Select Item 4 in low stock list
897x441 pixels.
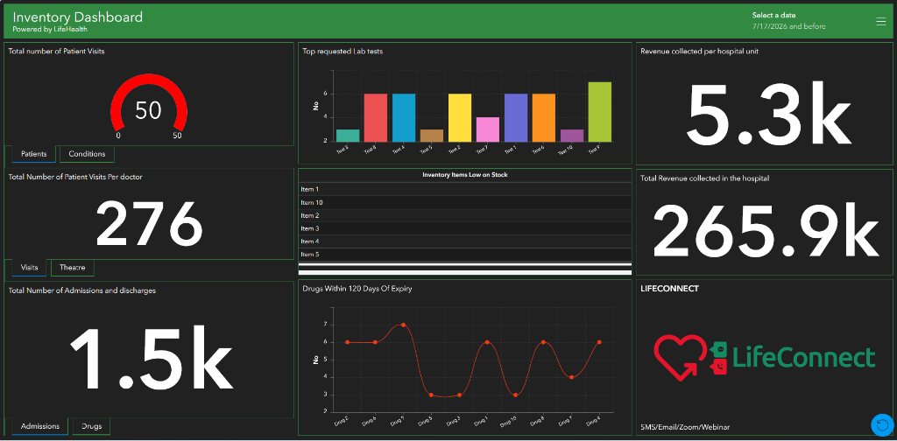point(464,241)
